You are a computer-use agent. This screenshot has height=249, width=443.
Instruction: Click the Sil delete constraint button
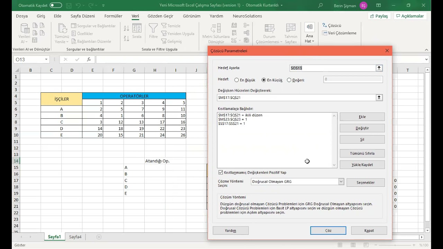pyautogui.click(x=362, y=140)
